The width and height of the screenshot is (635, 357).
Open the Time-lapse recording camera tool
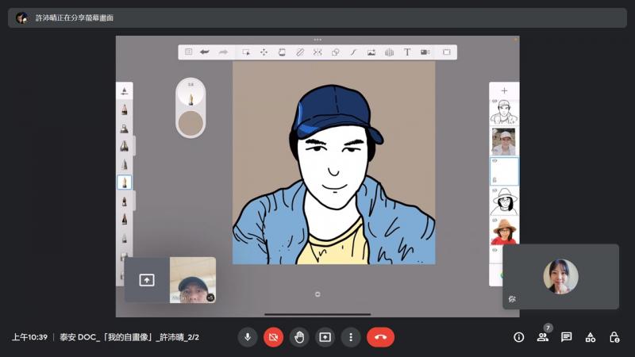coord(425,52)
